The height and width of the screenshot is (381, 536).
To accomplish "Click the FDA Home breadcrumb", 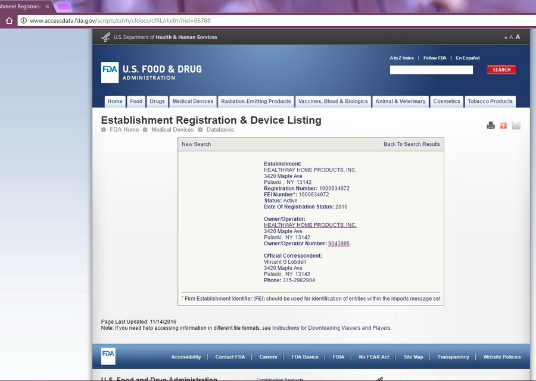I will tap(124, 130).
